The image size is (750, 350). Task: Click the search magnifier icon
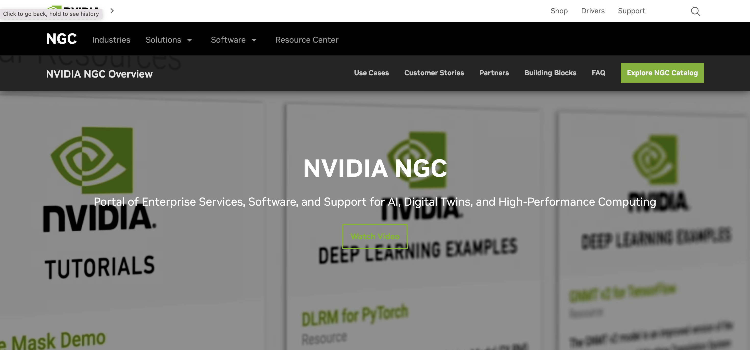(x=695, y=10)
